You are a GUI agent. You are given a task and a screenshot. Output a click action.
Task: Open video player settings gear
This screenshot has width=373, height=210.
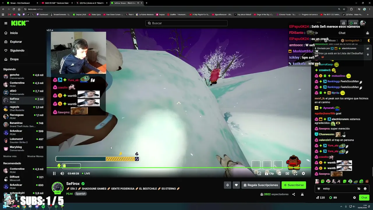pos(303,174)
